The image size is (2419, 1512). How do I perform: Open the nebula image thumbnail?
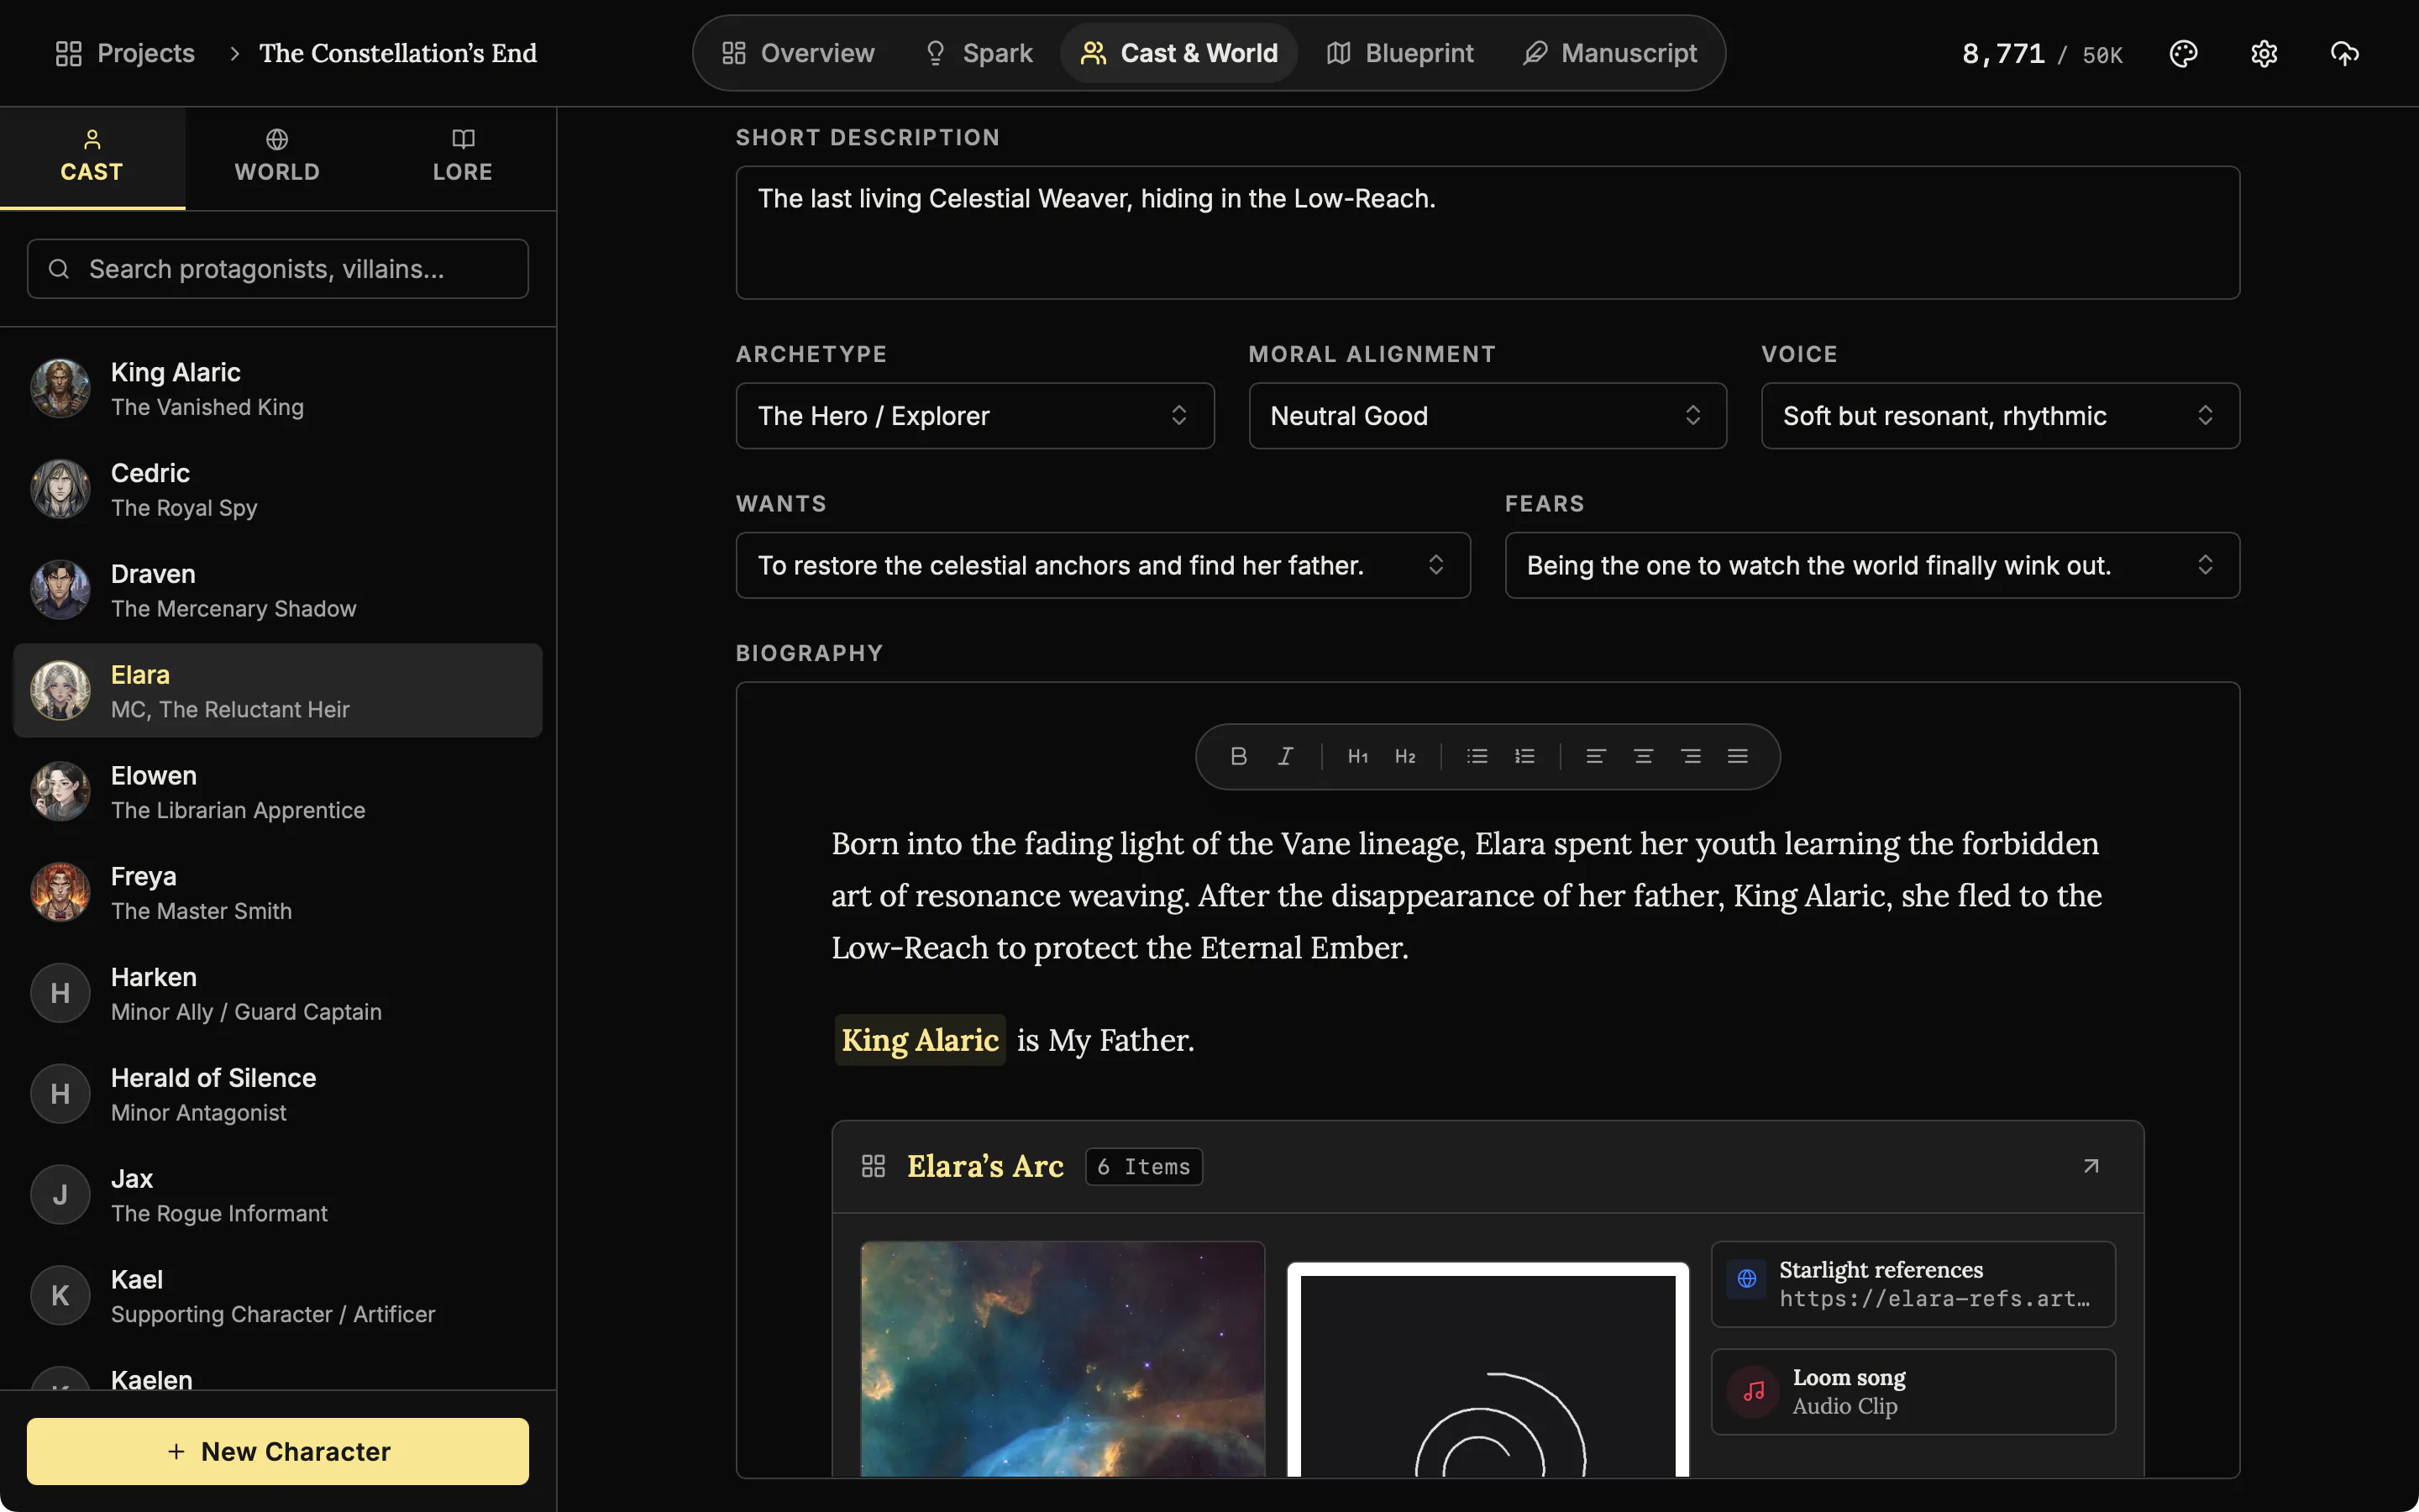[1063, 1358]
